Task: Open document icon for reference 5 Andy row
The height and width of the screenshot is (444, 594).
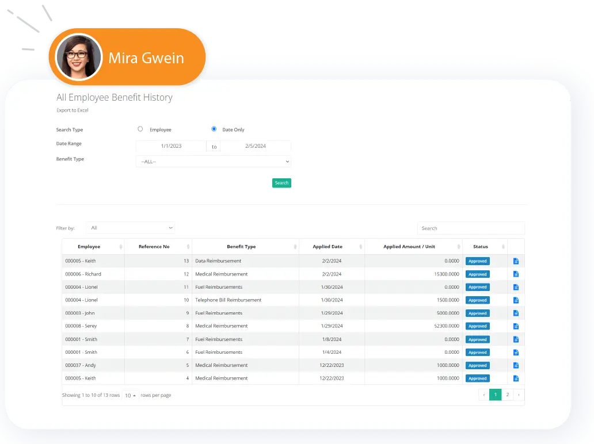Action: (x=516, y=365)
